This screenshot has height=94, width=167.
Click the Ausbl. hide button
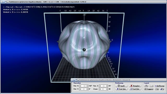click(x=121, y=86)
